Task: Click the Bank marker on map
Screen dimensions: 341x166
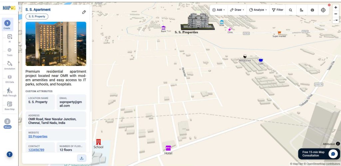Action: pyautogui.click(x=164, y=28)
